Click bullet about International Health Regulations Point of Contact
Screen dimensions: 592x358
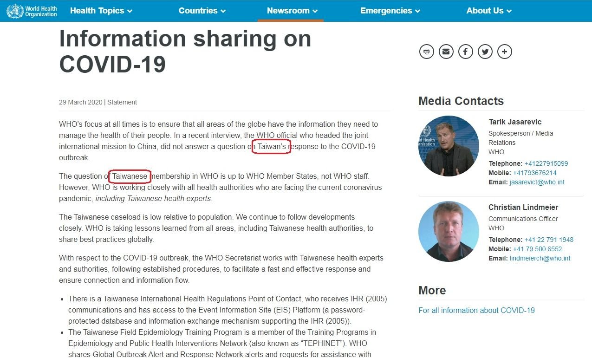[228, 310]
